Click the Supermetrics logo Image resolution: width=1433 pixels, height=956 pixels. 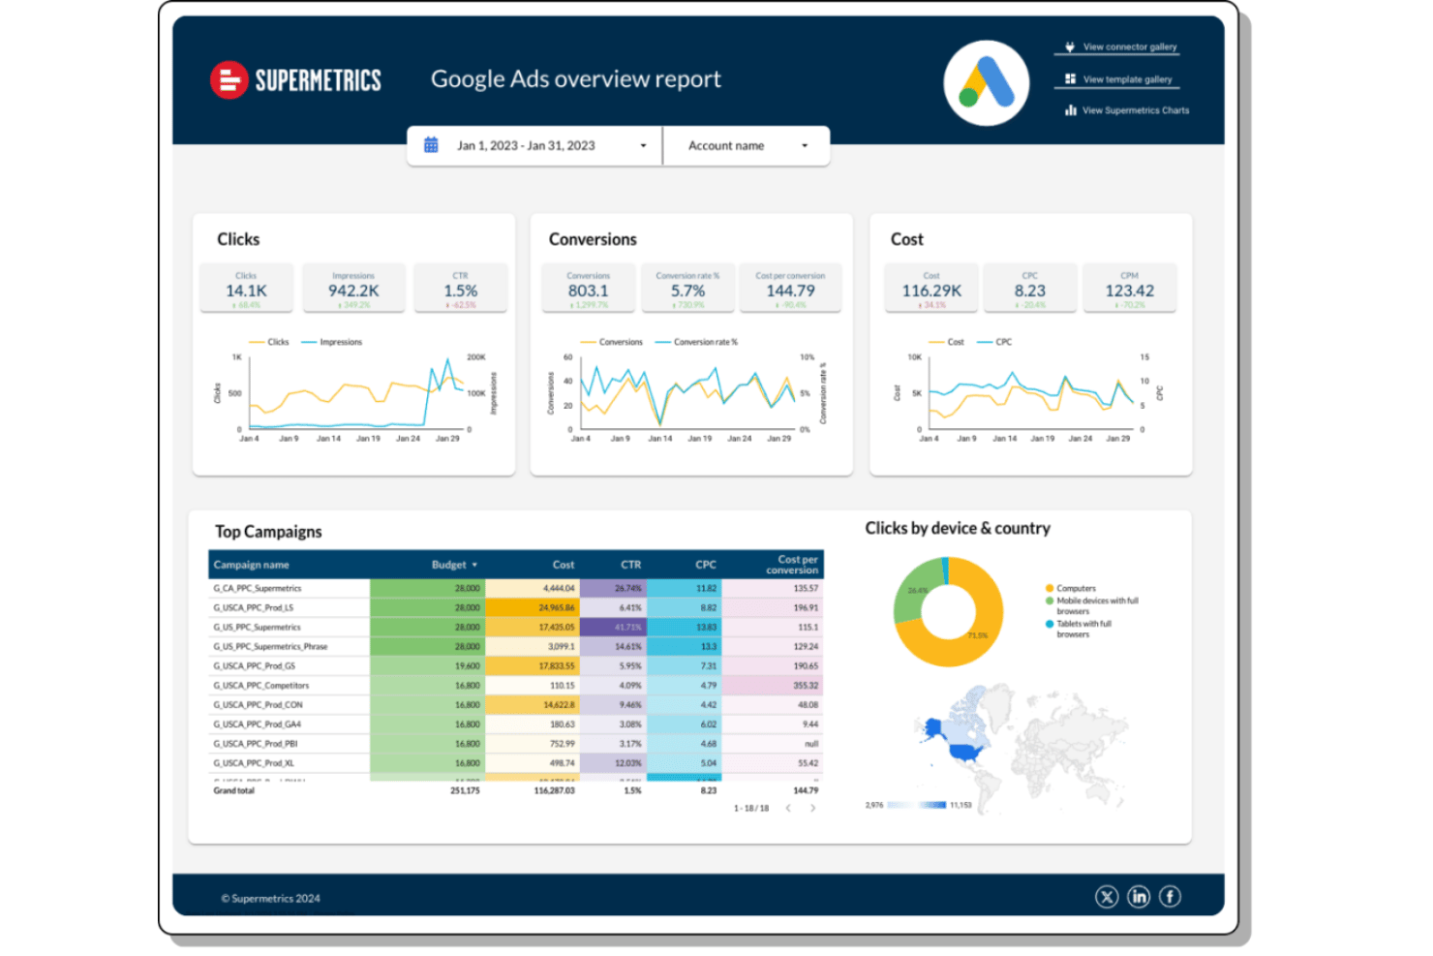[x=295, y=79]
